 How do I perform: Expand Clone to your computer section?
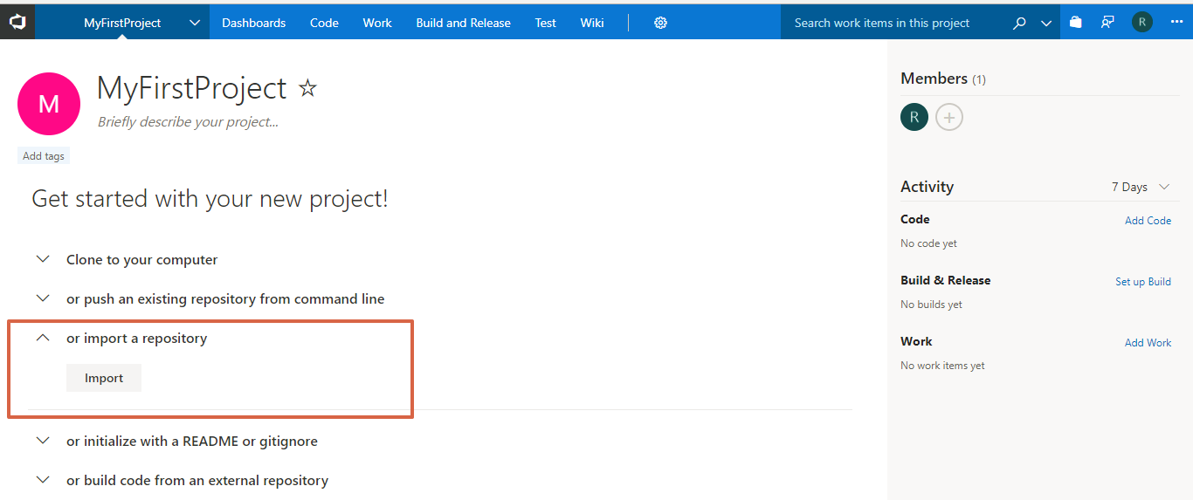[x=43, y=259]
